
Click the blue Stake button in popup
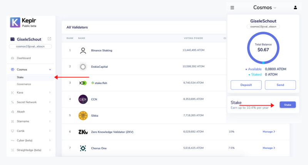(x=288, y=105)
